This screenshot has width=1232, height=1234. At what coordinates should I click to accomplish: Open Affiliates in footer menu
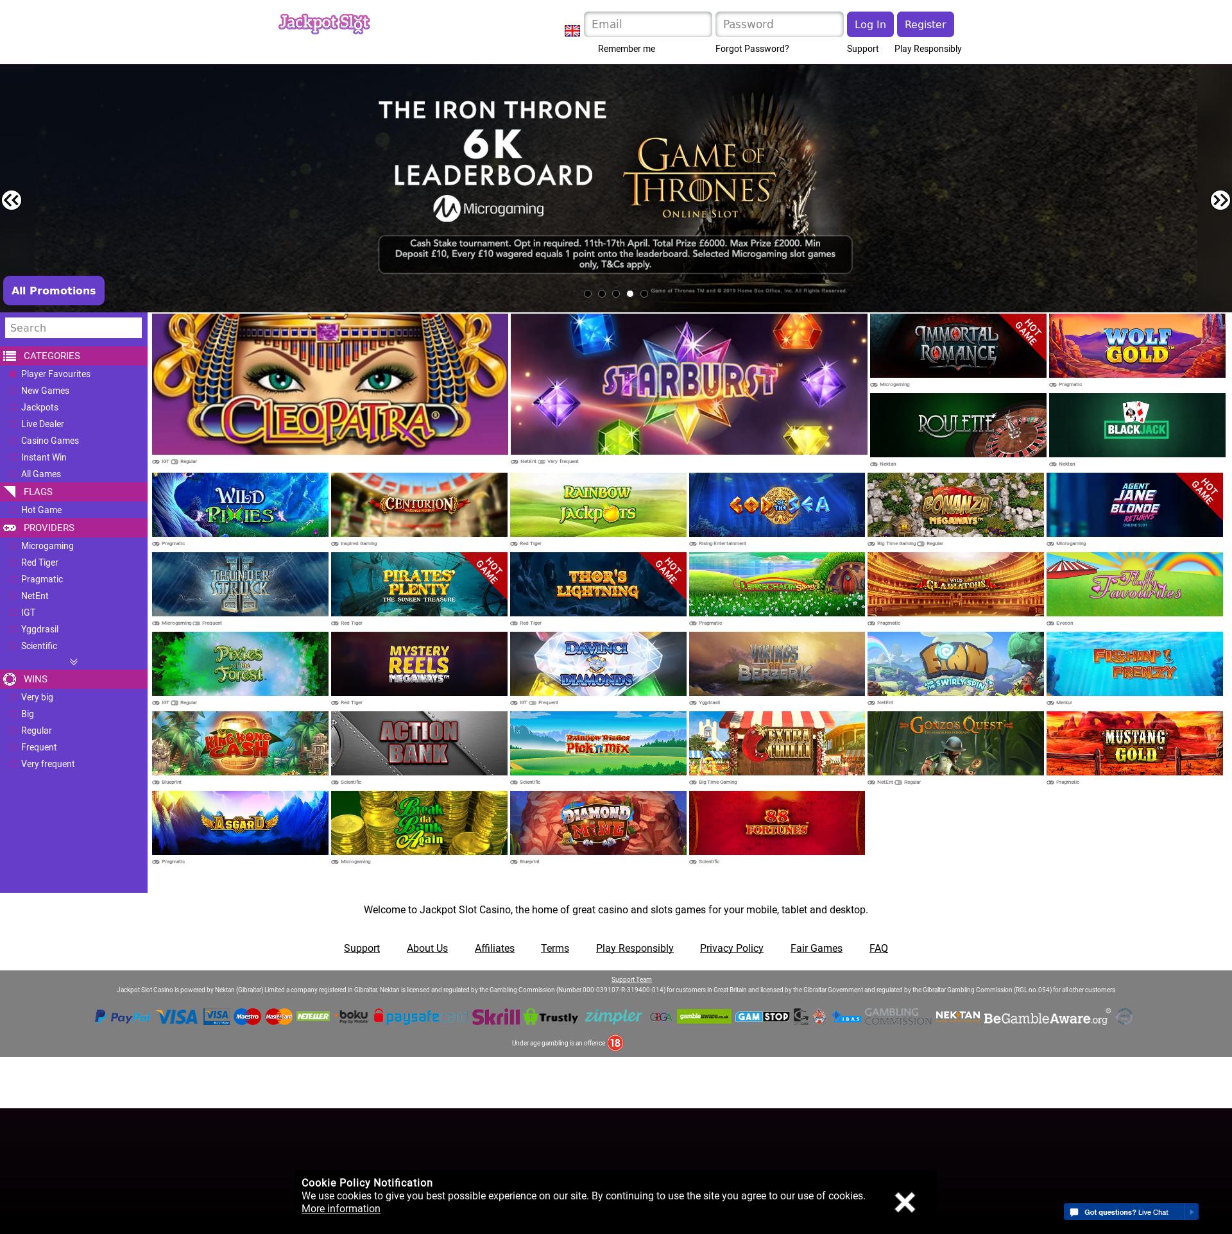pos(495,948)
